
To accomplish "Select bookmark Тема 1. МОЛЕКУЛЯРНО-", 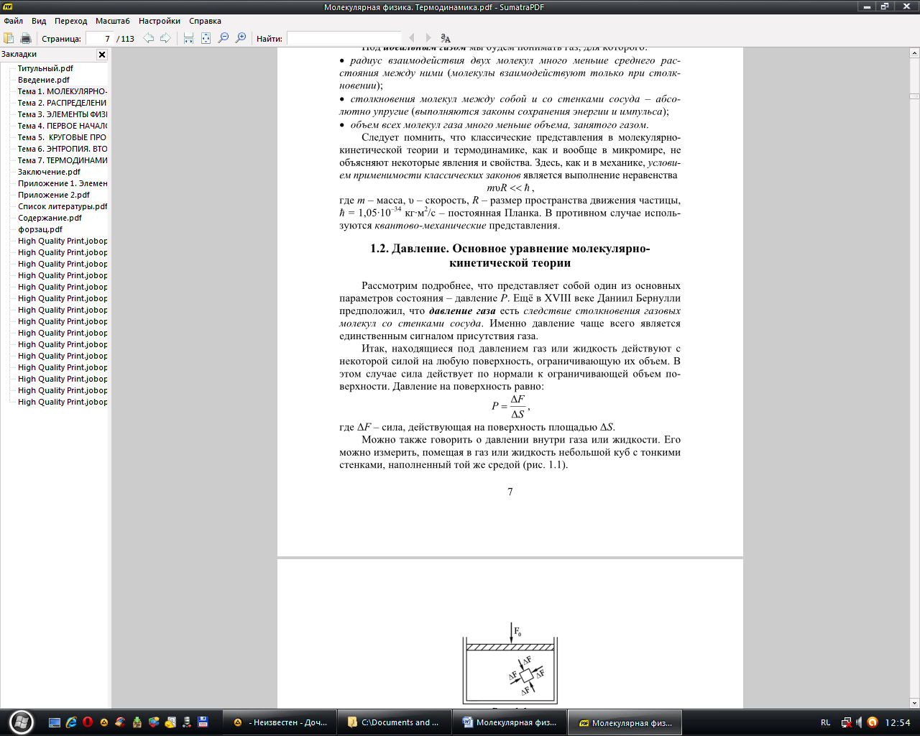I will click(62, 91).
